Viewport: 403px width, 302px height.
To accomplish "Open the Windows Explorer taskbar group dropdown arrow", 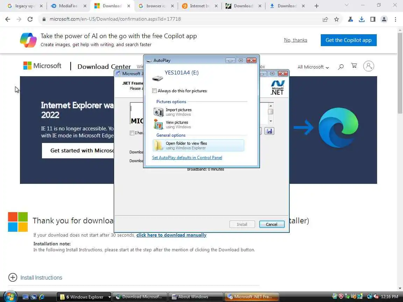I will [x=109, y=297].
